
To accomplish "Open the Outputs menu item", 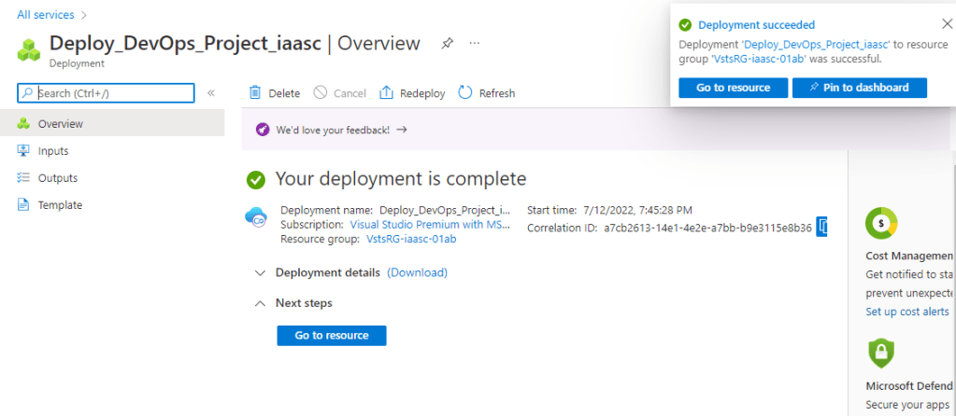I will click(57, 178).
